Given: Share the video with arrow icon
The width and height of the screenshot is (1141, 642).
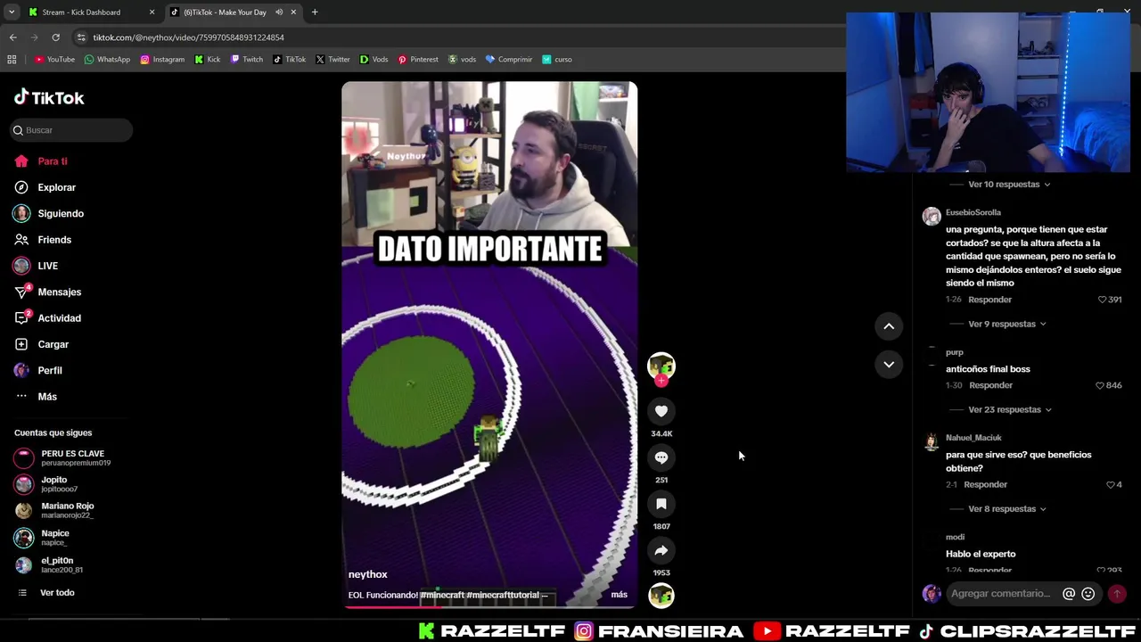Looking at the screenshot, I should [661, 550].
